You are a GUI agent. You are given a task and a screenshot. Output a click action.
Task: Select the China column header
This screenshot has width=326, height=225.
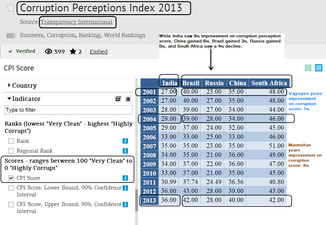[x=238, y=83]
